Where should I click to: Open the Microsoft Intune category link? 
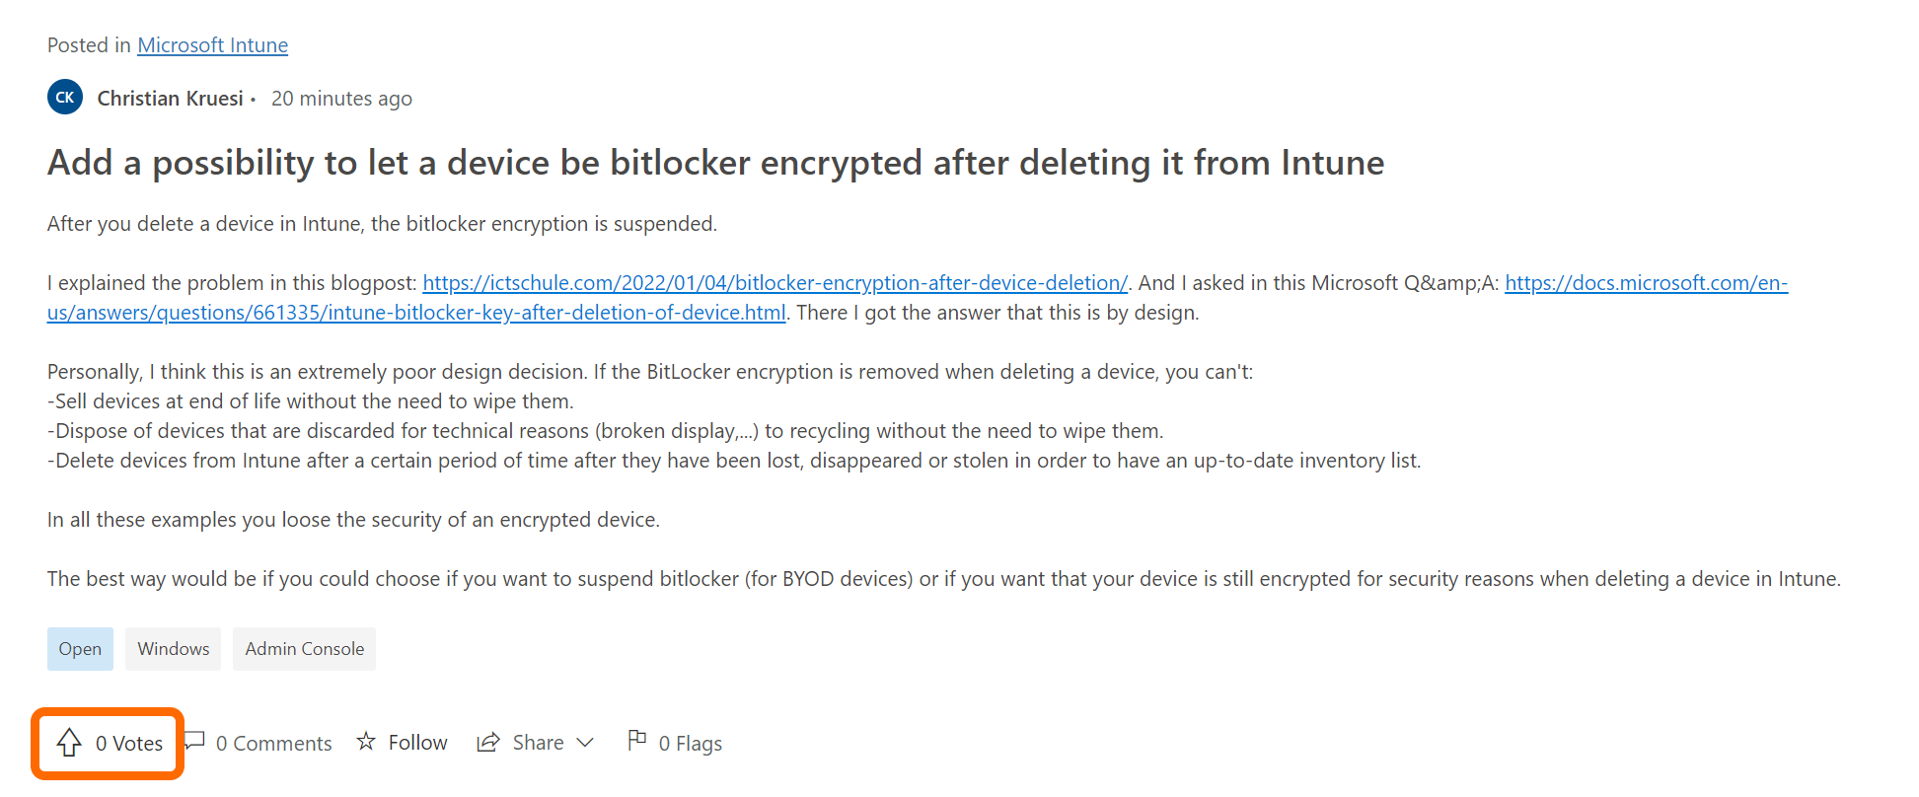pos(212,45)
